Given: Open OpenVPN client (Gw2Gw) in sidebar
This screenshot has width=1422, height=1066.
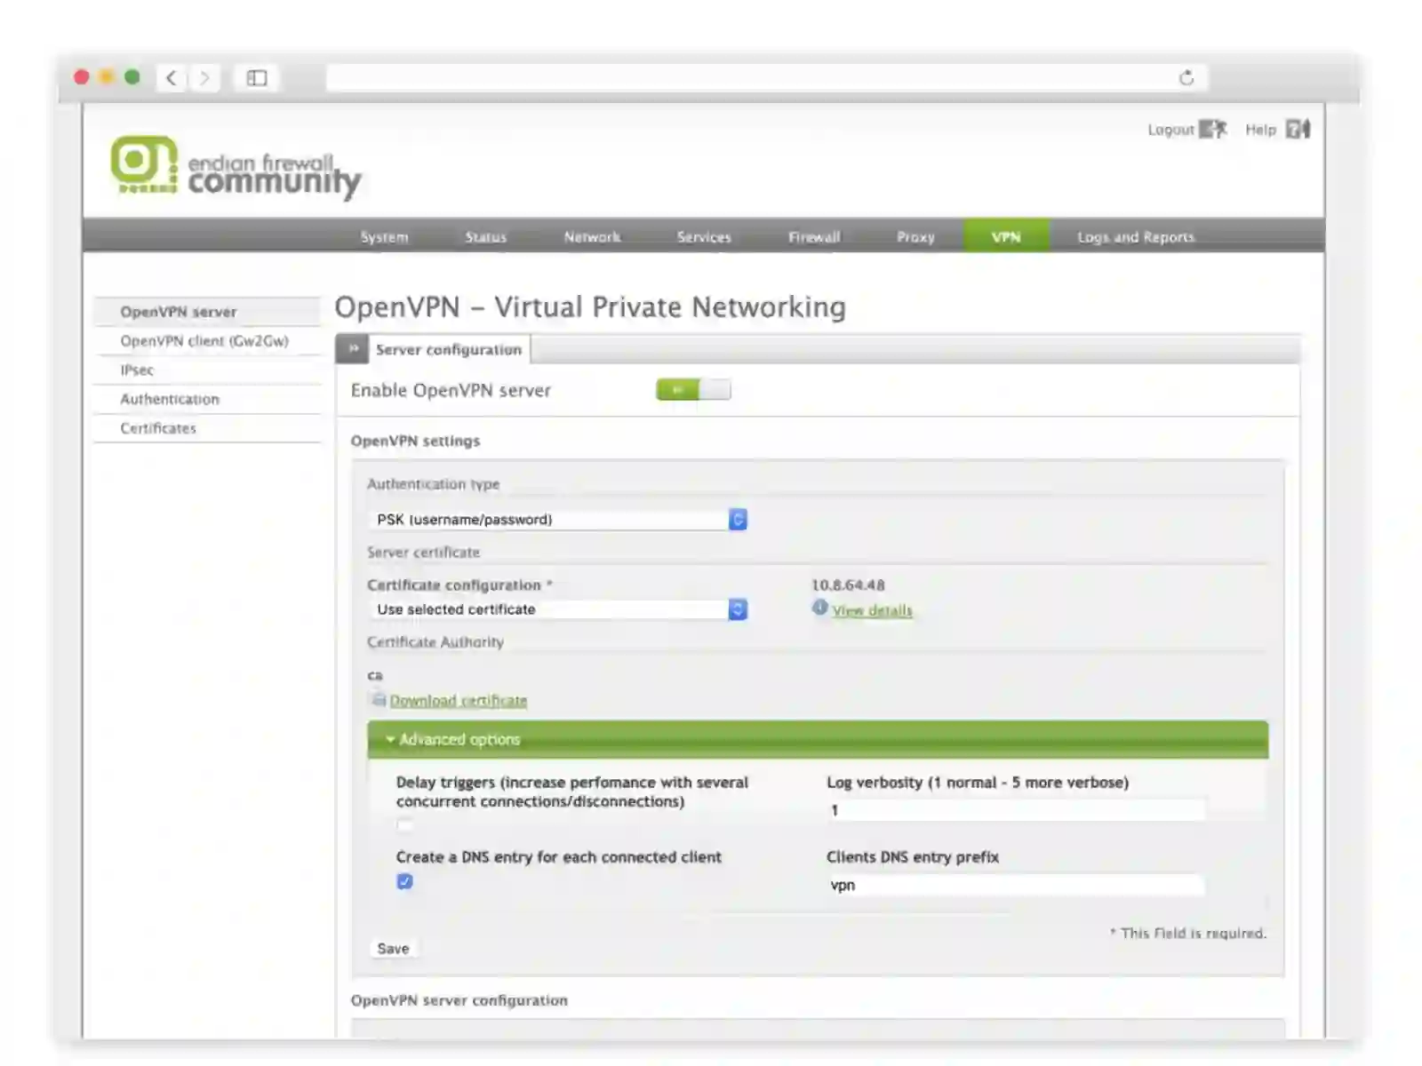Looking at the screenshot, I should coord(207,341).
